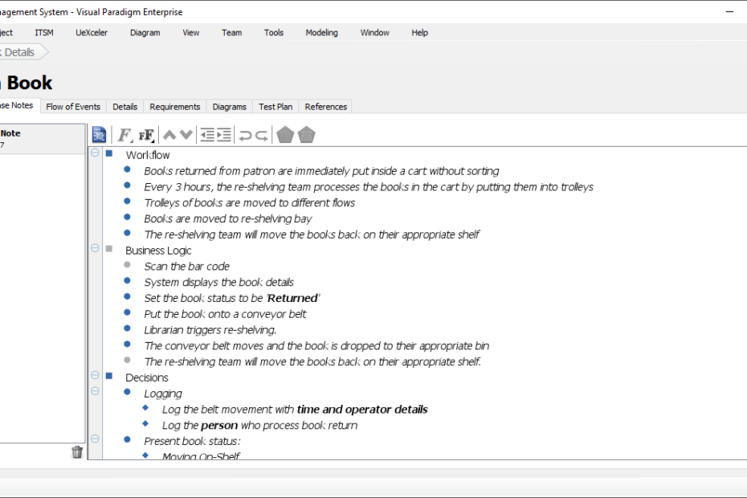Move the note item up
This screenshot has width=747, height=498.
click(x=169, y=135)
